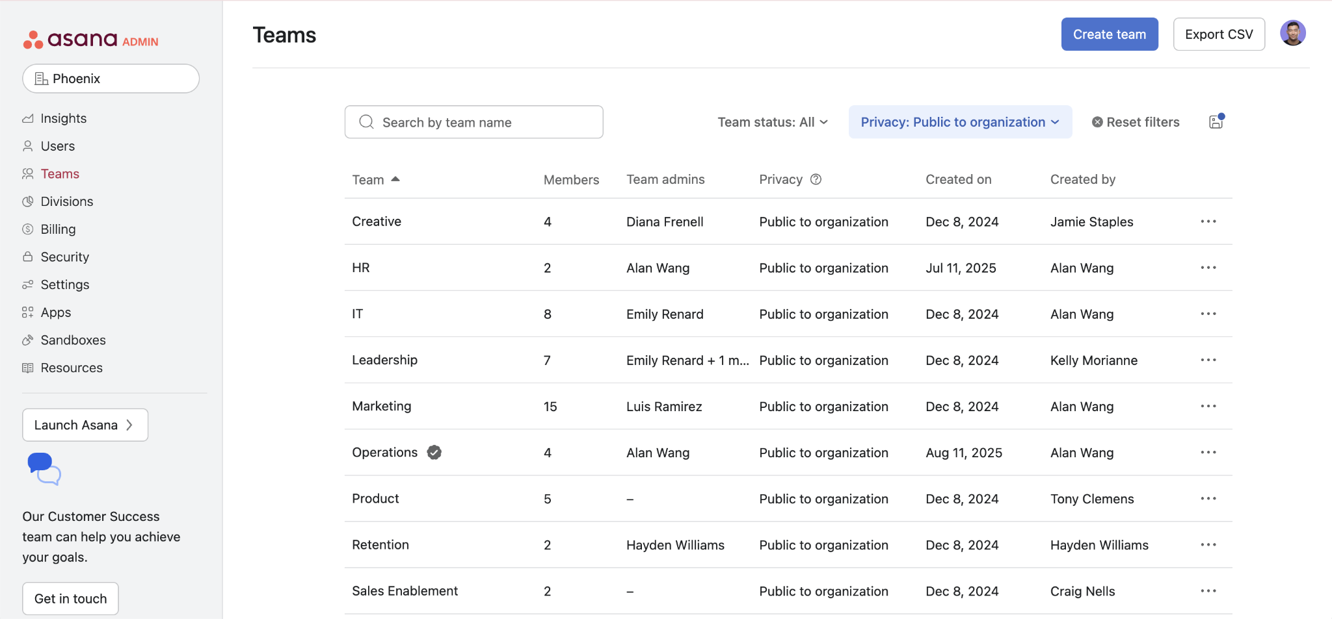Sort by the Members column header

coord(571,179)
